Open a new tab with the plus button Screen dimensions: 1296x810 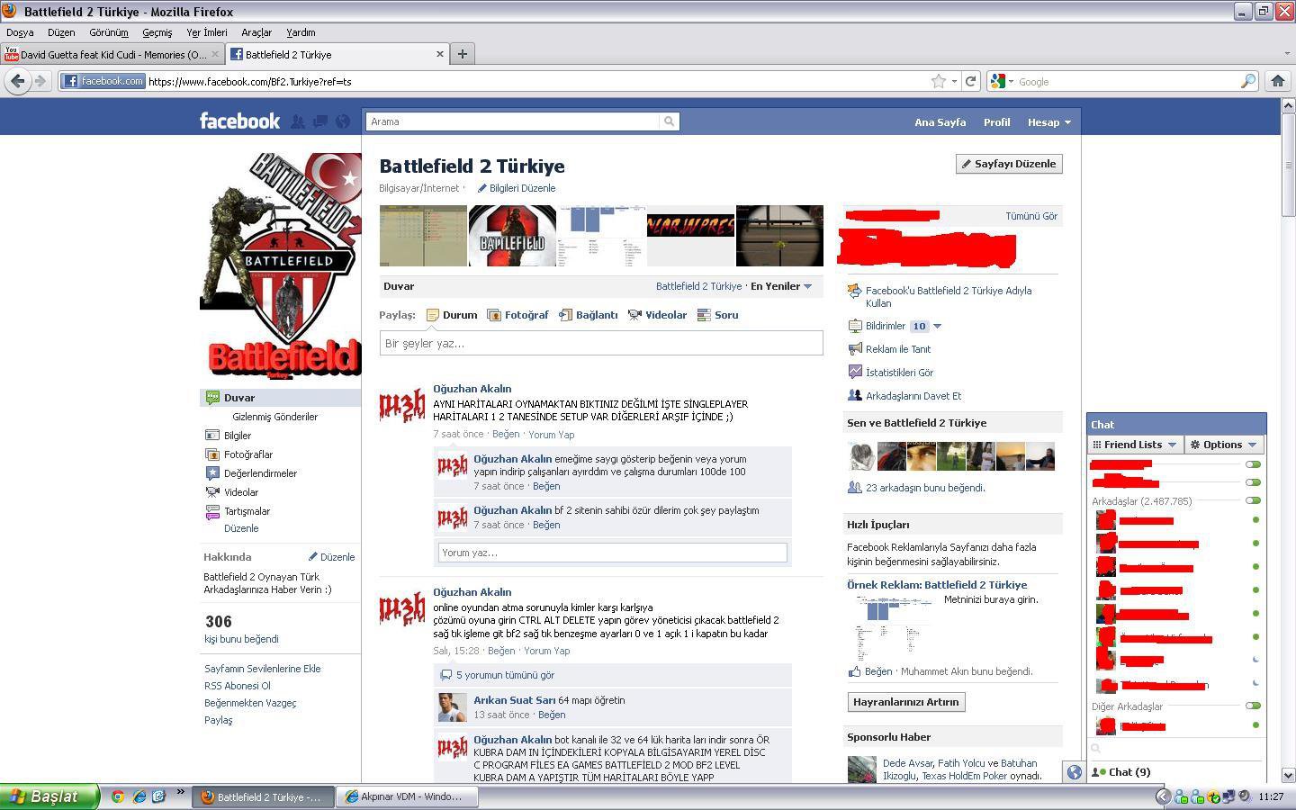462,54
